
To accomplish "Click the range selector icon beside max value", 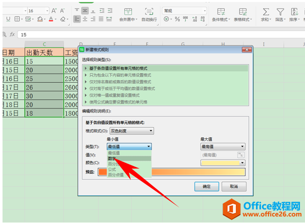I will coord(241,154).
